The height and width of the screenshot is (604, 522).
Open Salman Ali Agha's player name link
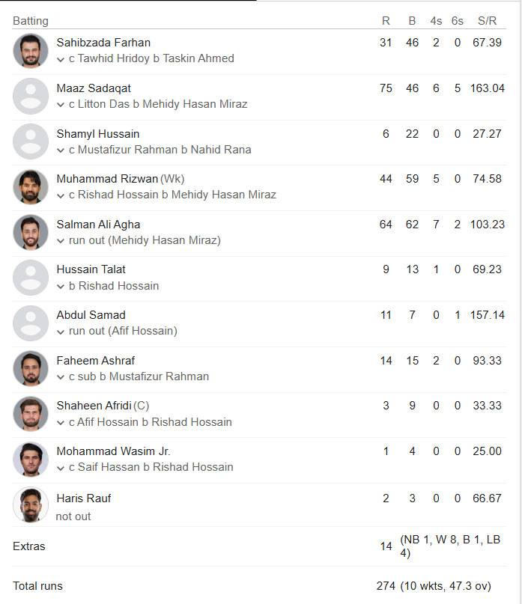click(x=98, y=225)
